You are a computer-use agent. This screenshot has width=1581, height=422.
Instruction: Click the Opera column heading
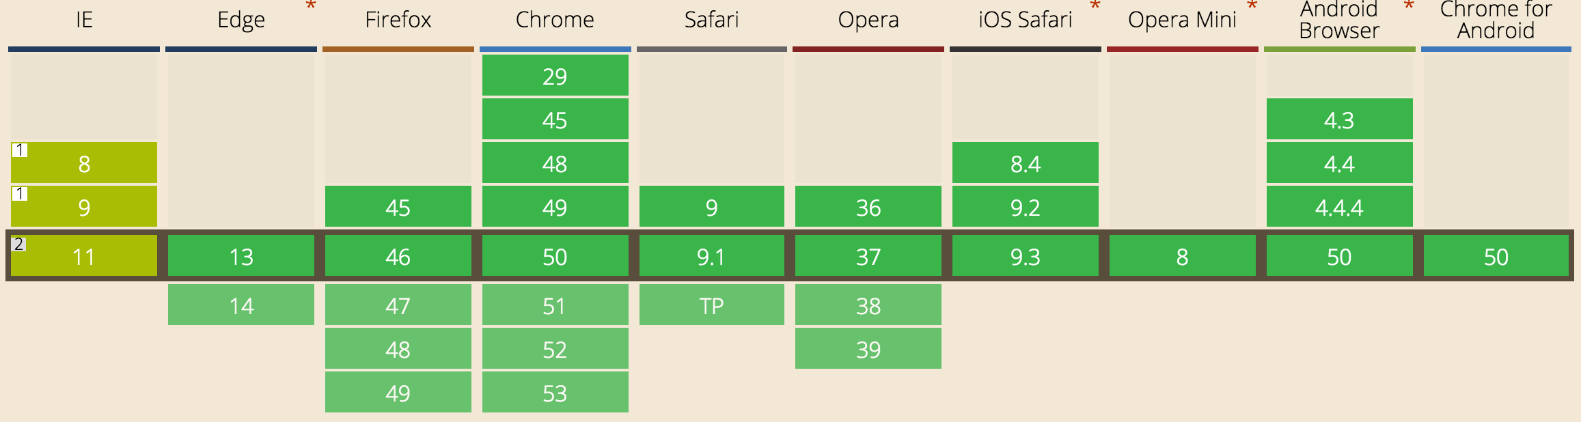tap(868, 20)
